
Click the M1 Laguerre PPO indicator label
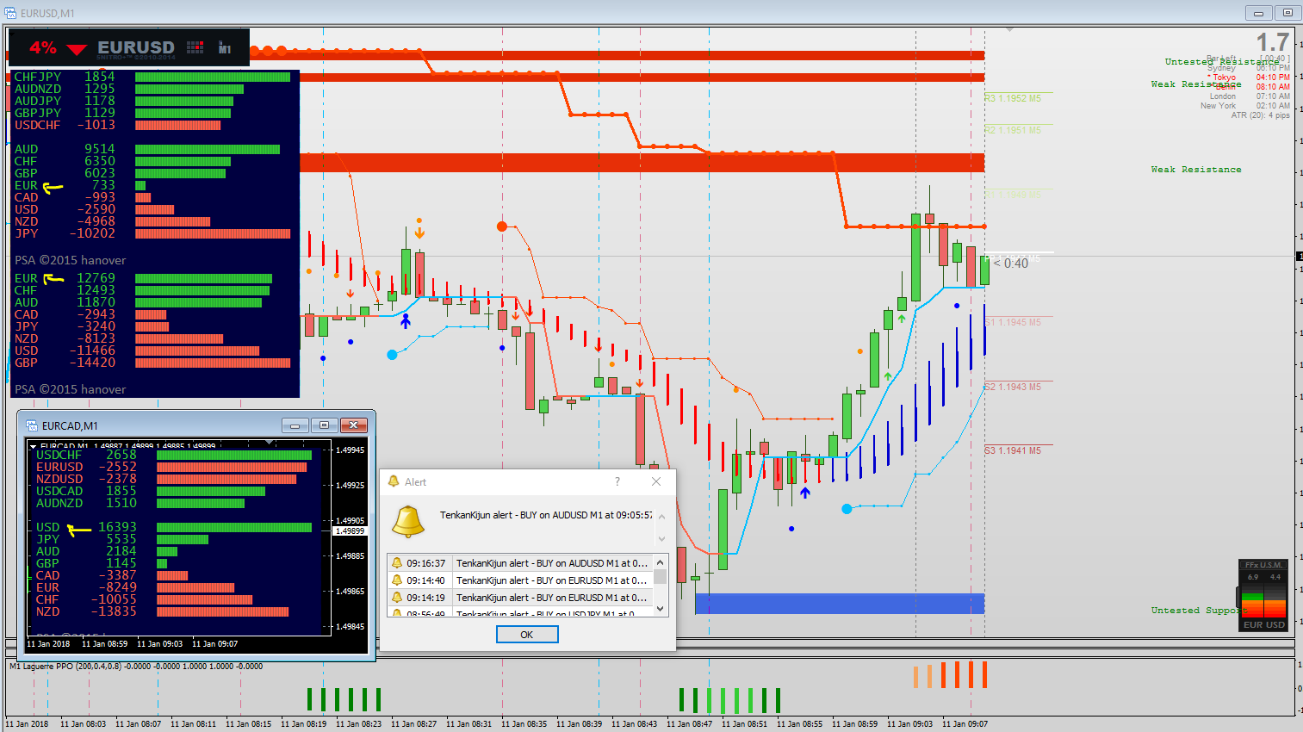coord(136,667)
